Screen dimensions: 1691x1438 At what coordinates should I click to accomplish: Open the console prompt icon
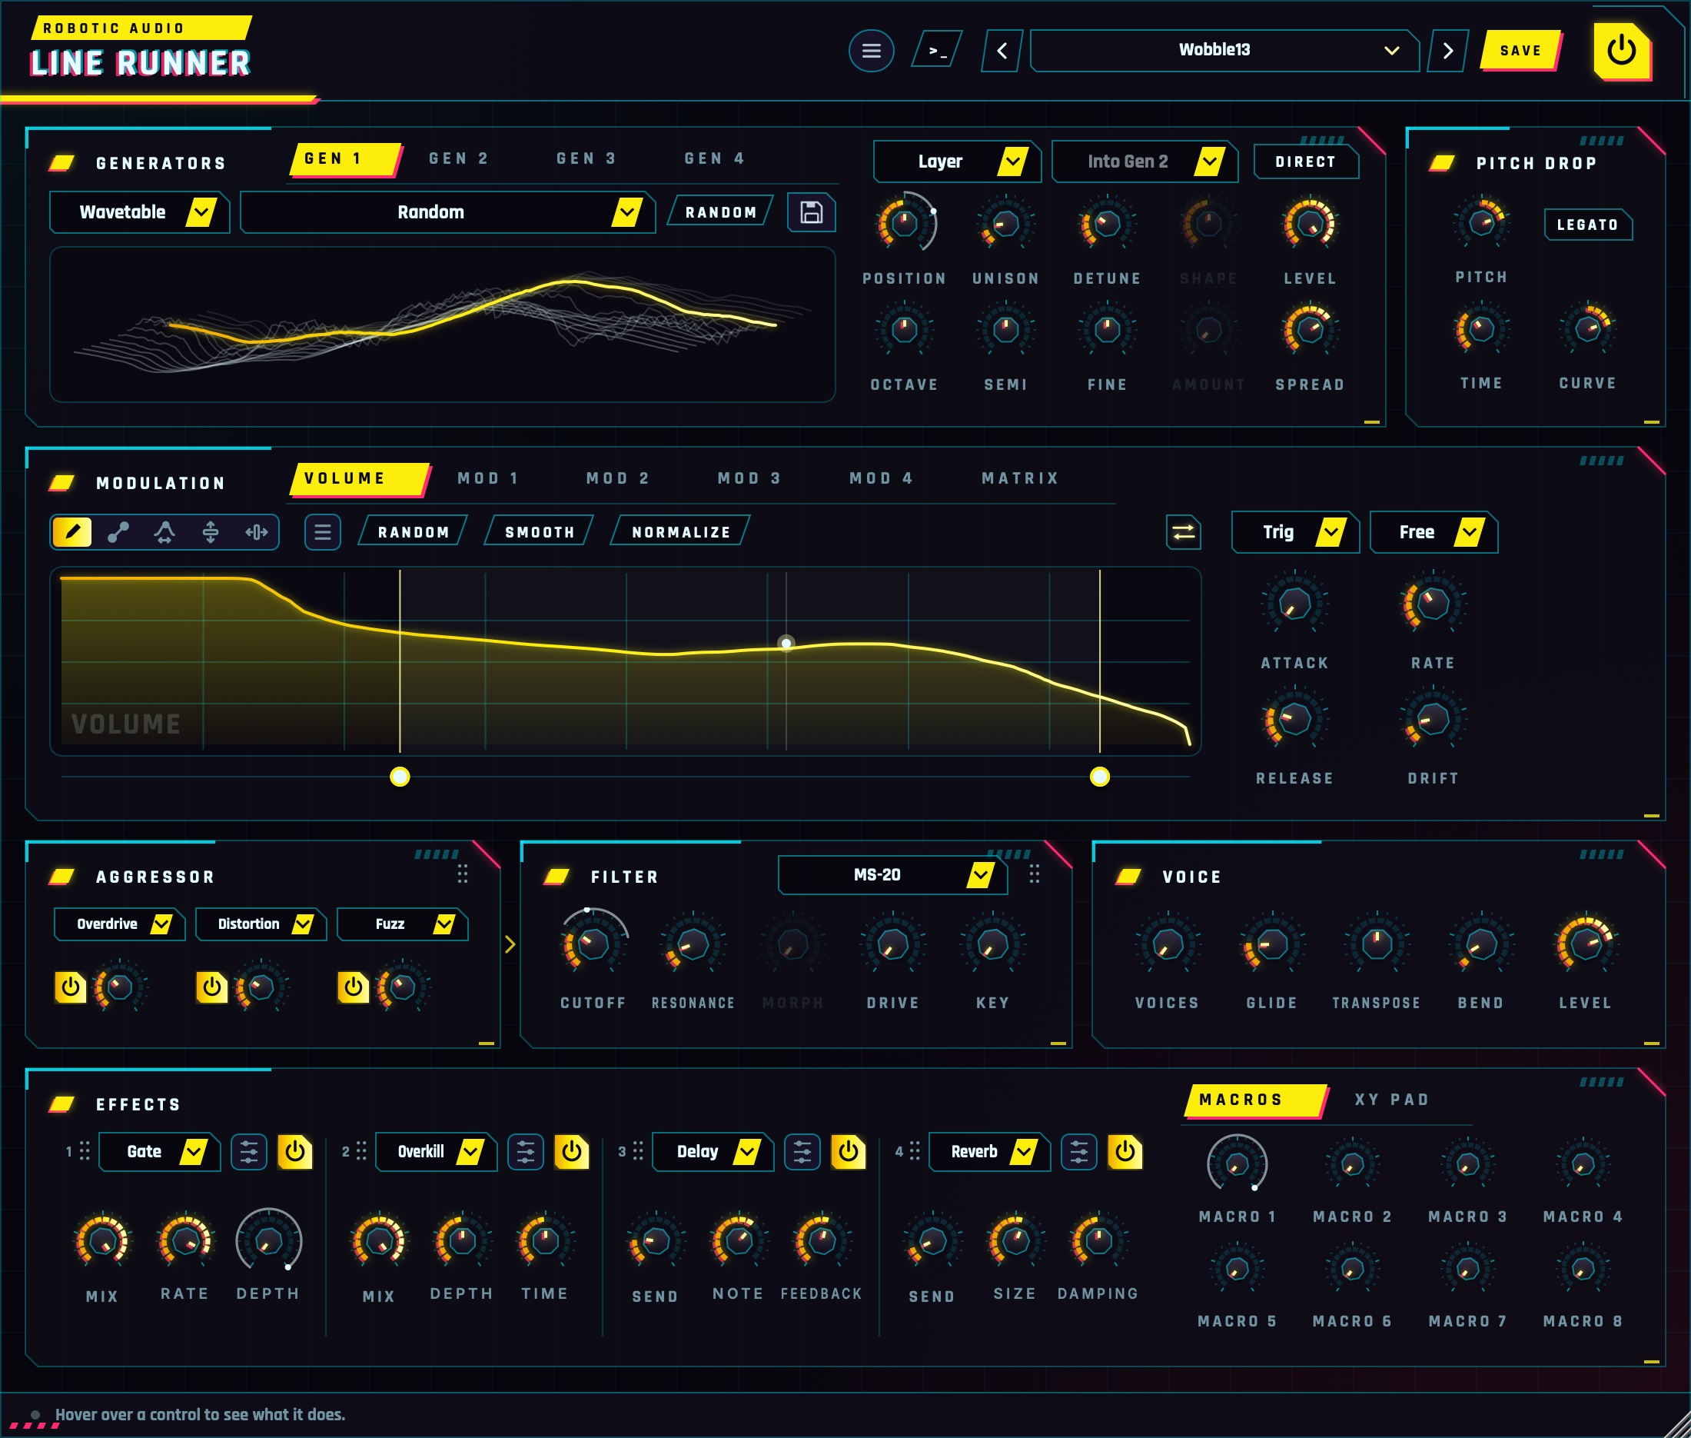937,51
